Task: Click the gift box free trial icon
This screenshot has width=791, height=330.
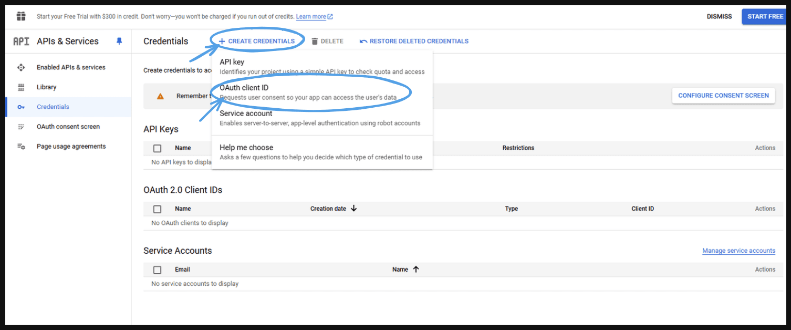Action: point(21,16)
